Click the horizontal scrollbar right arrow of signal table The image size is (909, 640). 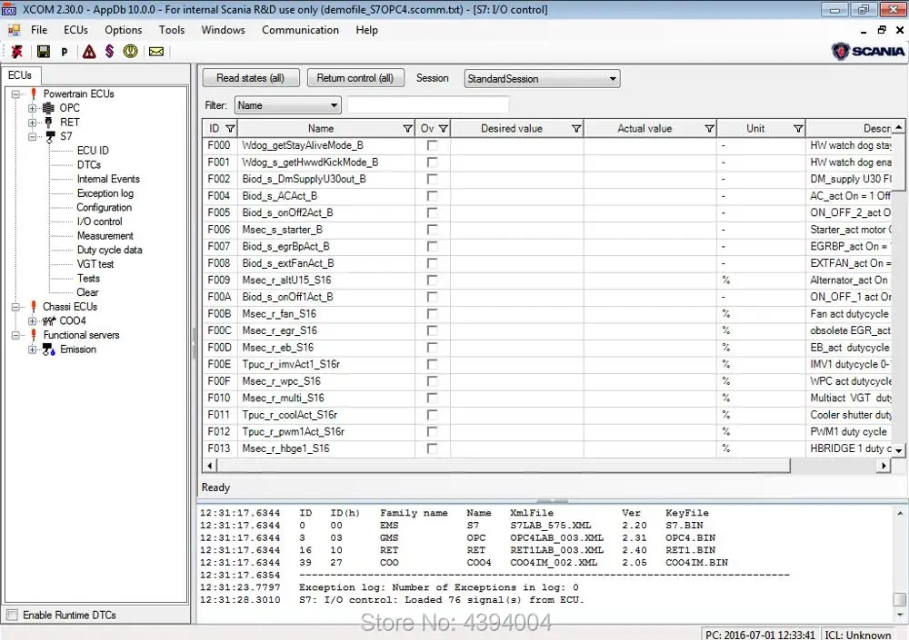[883, 466]
